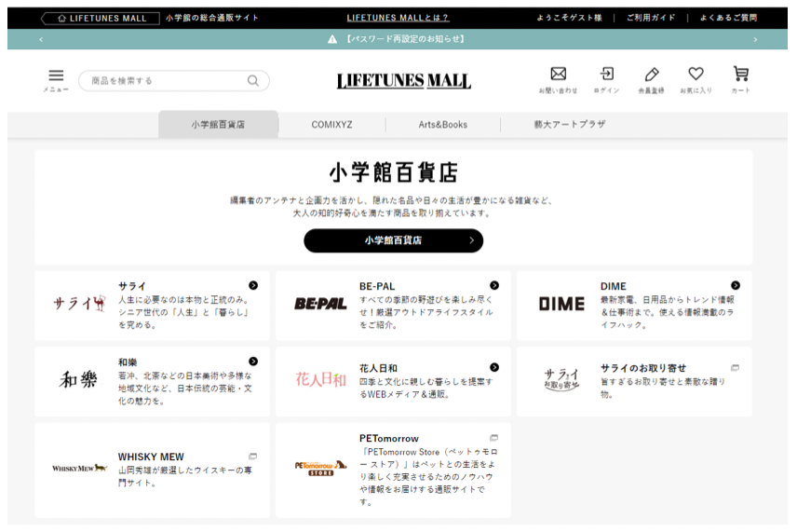Click arrow icon on DIME card
The image size is (797, 532).
735,285
